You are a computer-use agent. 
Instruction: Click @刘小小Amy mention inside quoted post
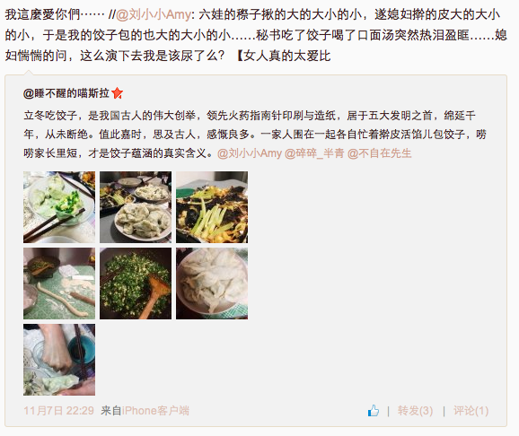250,153
